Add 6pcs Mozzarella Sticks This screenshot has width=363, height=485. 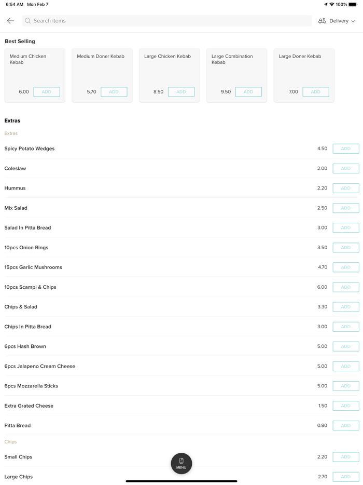click(x=346, y=386)
